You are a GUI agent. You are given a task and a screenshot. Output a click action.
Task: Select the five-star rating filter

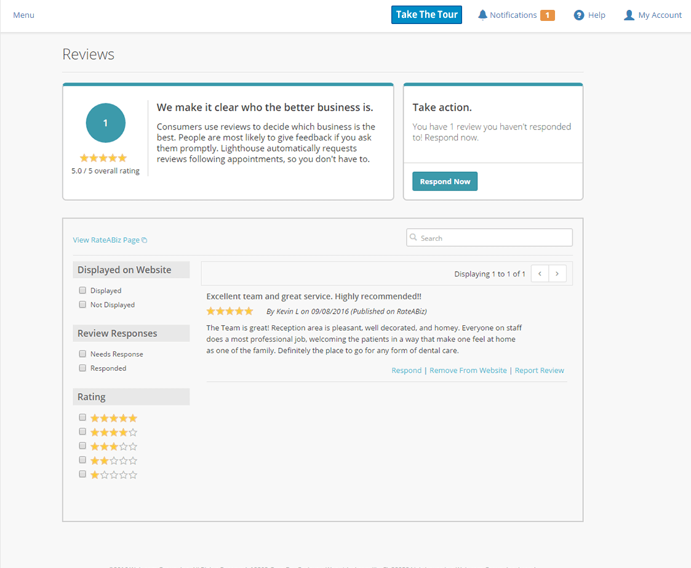click(82, 417)
